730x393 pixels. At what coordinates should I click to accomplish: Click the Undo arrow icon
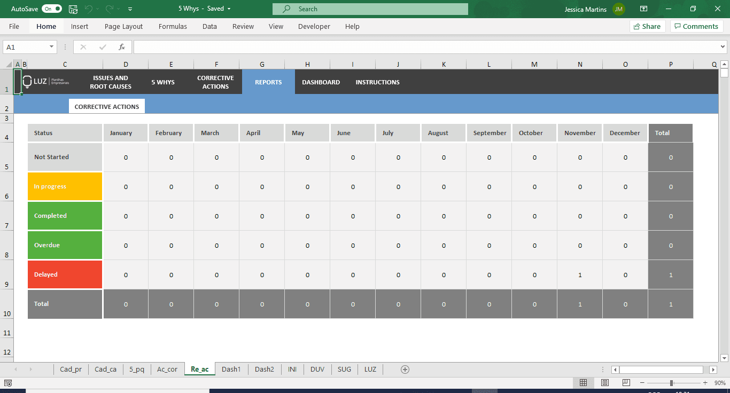coord(89,9)
